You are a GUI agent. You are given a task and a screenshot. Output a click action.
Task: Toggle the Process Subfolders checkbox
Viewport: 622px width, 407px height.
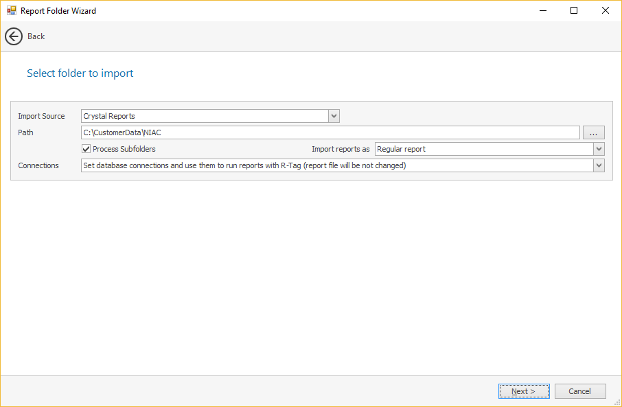point(87,149)
